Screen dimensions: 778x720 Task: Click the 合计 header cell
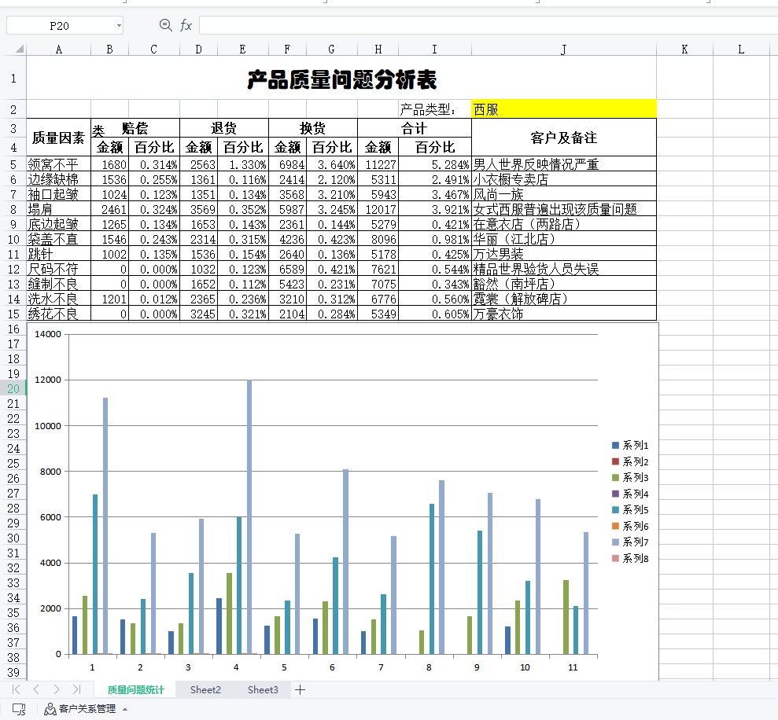[x=415, y=128]
